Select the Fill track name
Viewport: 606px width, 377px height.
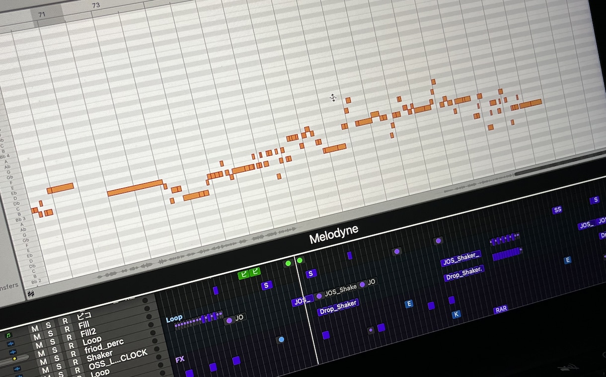tap(84, 325)
